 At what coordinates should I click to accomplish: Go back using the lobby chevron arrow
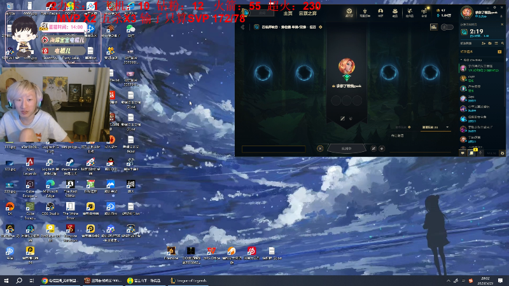tap(242, 27)
